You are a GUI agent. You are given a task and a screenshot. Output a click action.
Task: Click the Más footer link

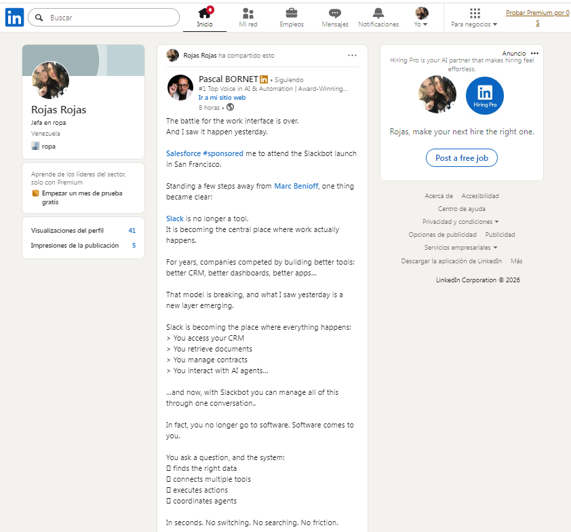pos(516,261)
